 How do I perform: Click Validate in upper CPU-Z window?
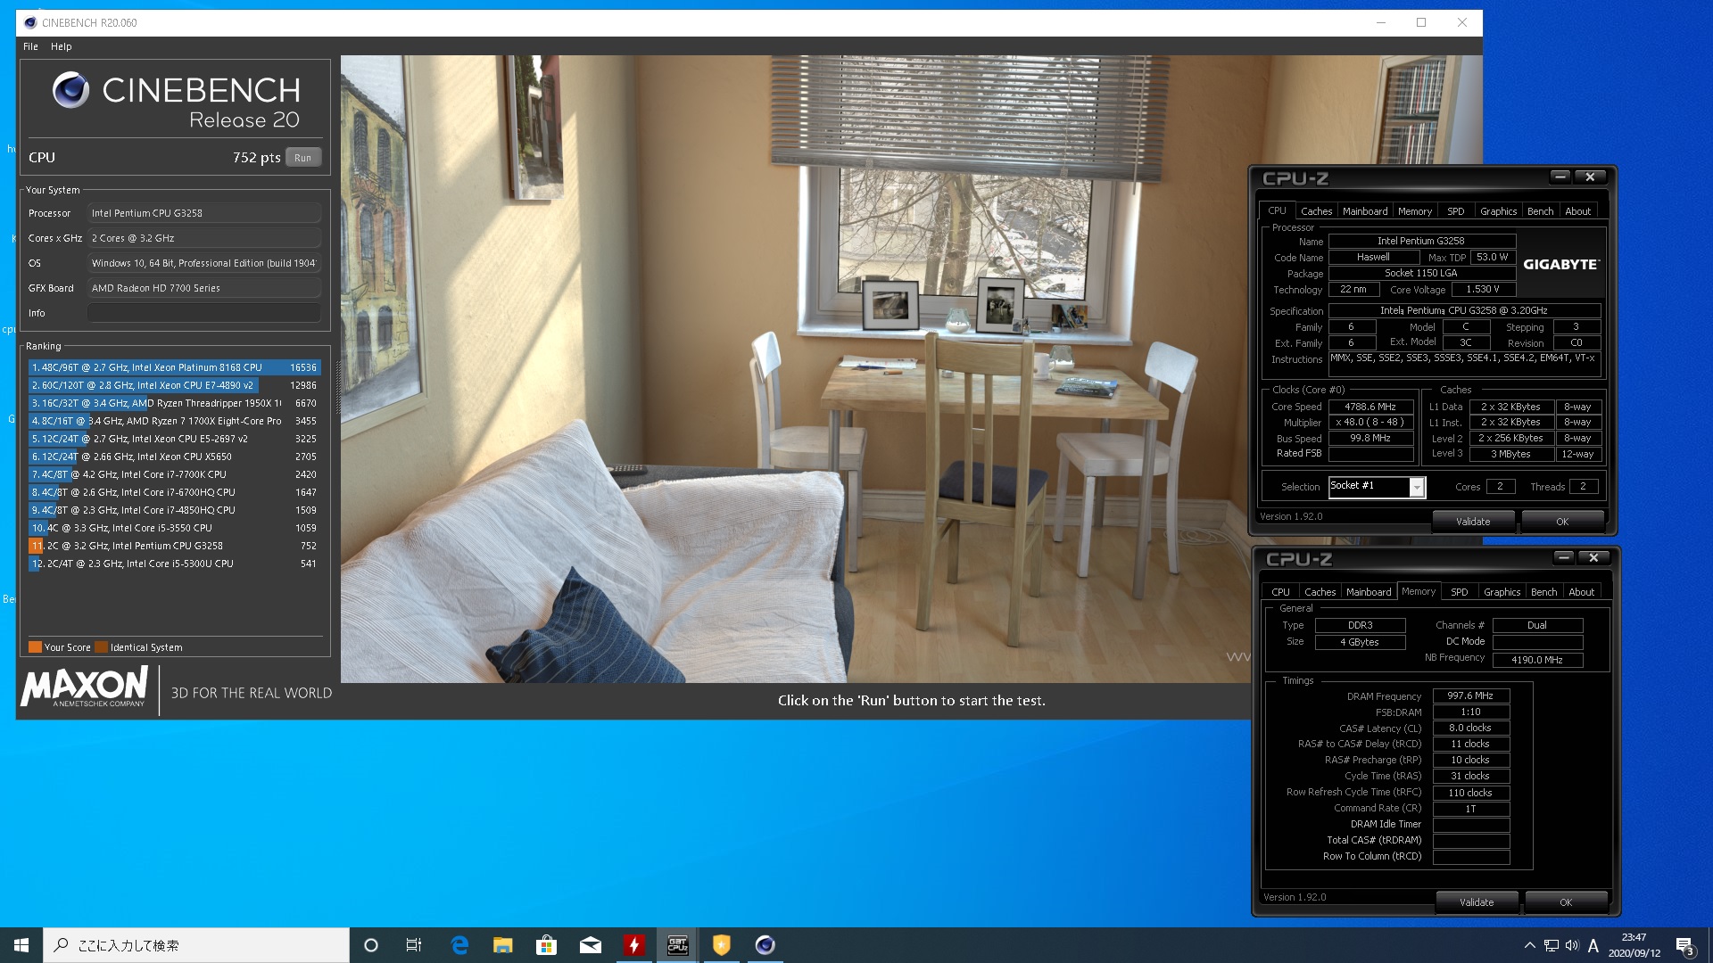click(x=1473, y=522)
